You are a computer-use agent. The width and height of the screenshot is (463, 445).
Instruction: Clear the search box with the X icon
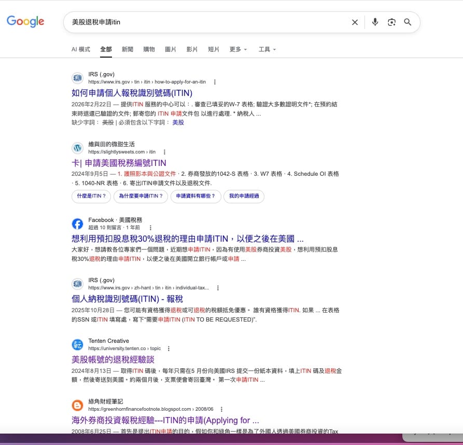(x=355, y=22)
